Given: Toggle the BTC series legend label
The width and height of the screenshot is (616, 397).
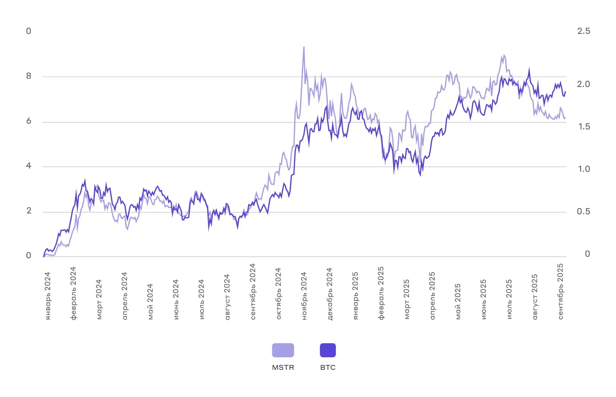Looking at the screenshot, I should pyautogui.click(x=328, y=368).
